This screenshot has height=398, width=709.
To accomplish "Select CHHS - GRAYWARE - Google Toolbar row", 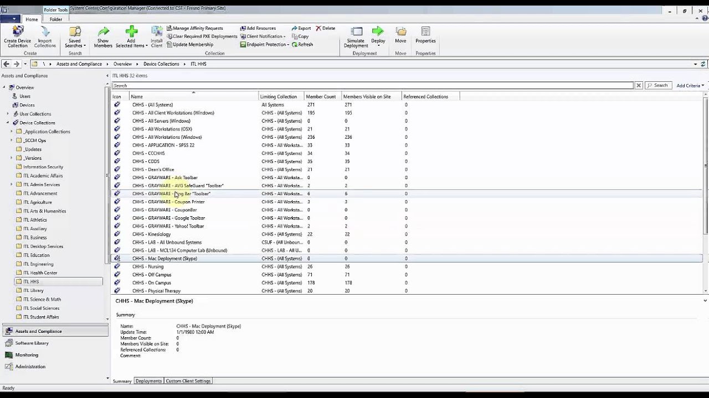I will point(407,218).
